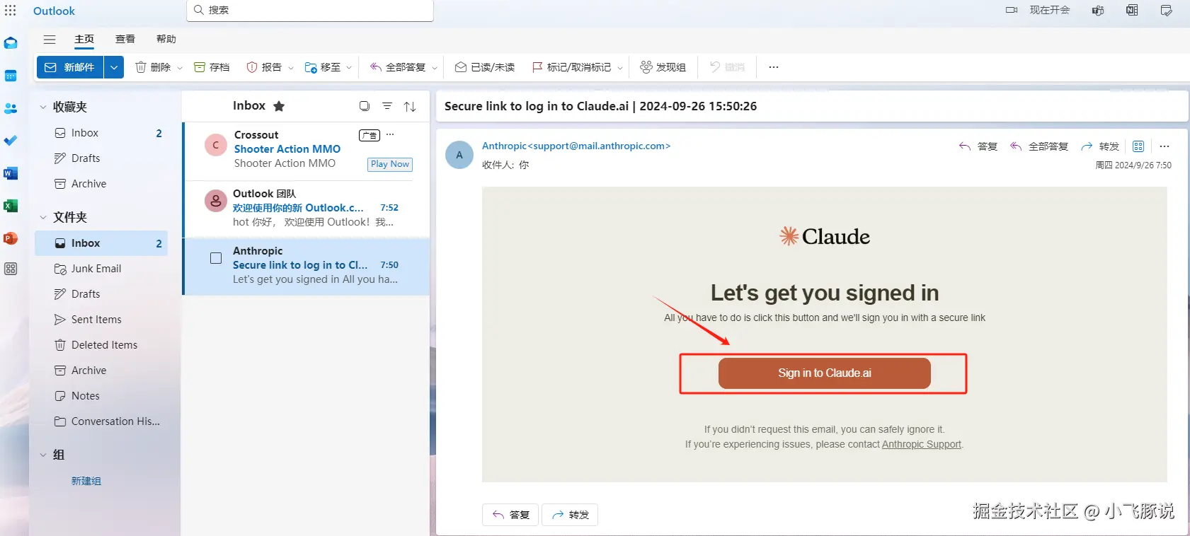Open the My Day icon in top bar
This screenshot has width=1190, height=536.
tap(1166, 11)
